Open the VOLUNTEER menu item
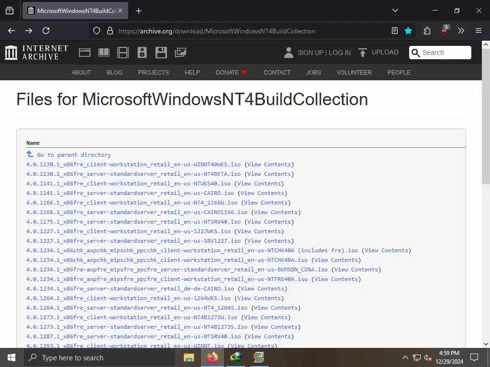Viewport: 490px width, 367px height. point(354,73)
